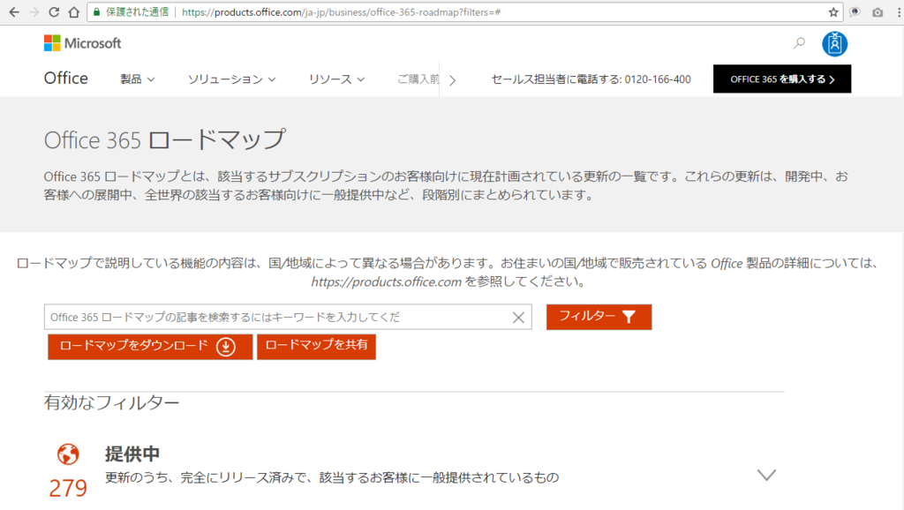Open the ソリューション dropdown menu
904x510 pixels.
pyautogui.click(x=232, y=79)
